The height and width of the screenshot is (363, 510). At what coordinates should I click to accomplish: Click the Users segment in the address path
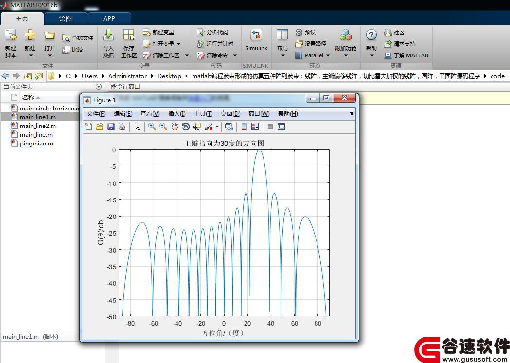(89, 76)
